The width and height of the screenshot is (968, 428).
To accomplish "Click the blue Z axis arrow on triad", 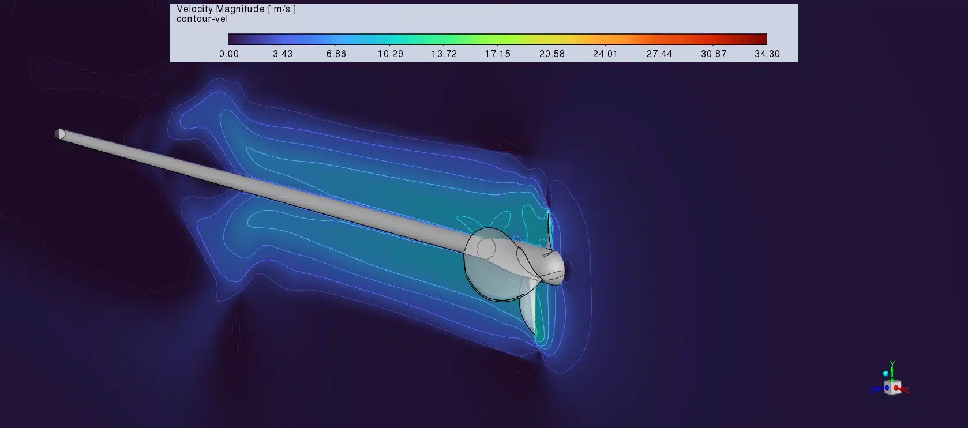I will coord(876,389).
